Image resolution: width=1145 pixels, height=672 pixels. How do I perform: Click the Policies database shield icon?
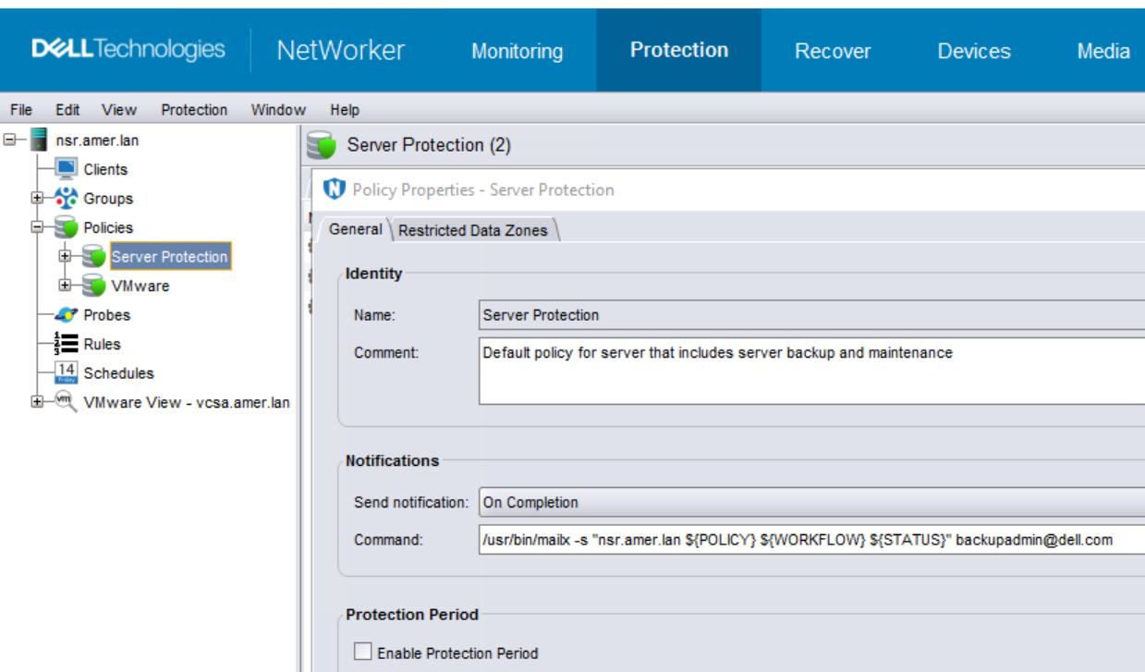tap(66, 227)
